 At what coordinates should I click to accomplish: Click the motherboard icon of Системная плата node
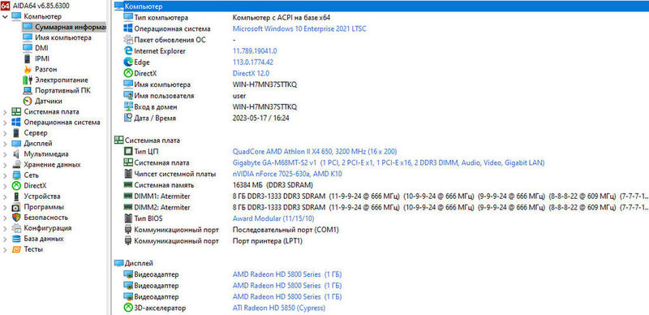(x=16, y=112)
